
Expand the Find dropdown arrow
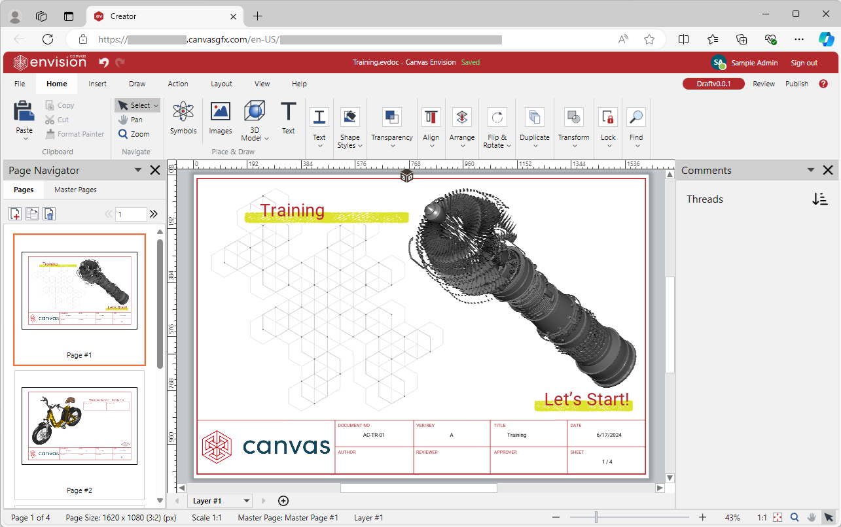636,145
